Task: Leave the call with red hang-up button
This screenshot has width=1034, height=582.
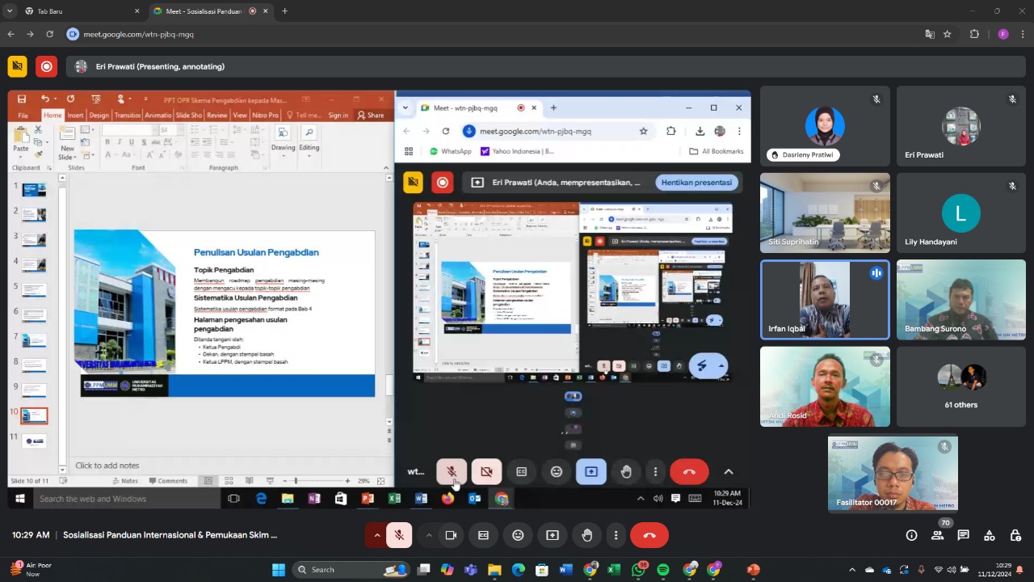Action: tap(649, 535)
